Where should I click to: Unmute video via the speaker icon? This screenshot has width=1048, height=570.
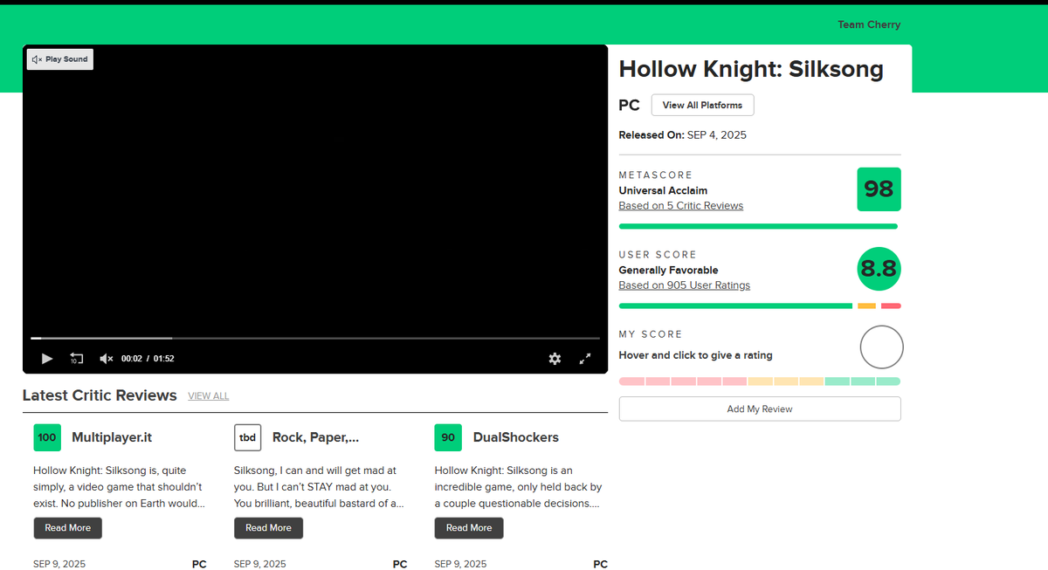pos(107,359)
